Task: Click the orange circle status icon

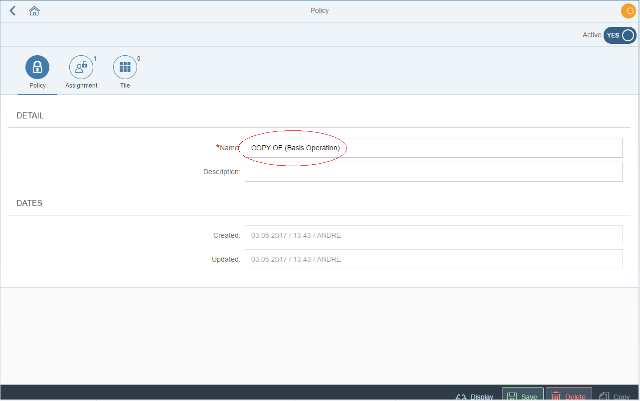Action: pyautogui.click(x=628, y=11)
